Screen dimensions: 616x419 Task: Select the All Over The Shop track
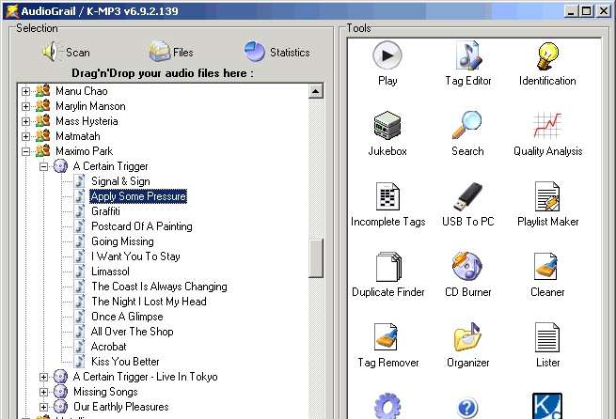point(132,332)
